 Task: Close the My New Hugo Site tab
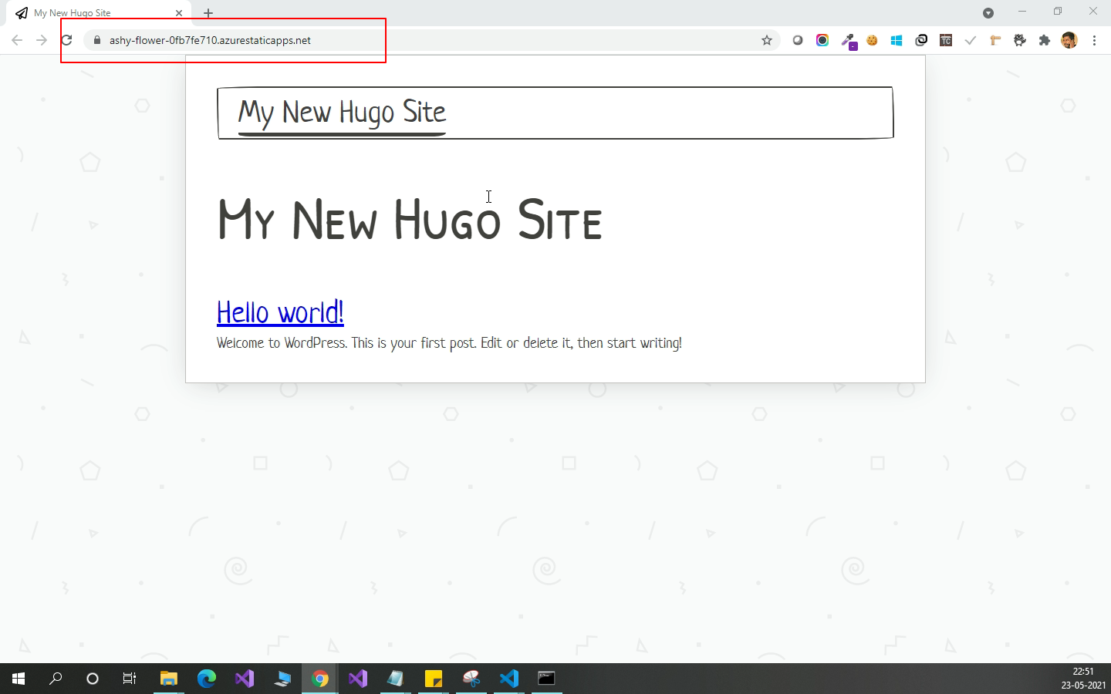click(x=179, y=13)
